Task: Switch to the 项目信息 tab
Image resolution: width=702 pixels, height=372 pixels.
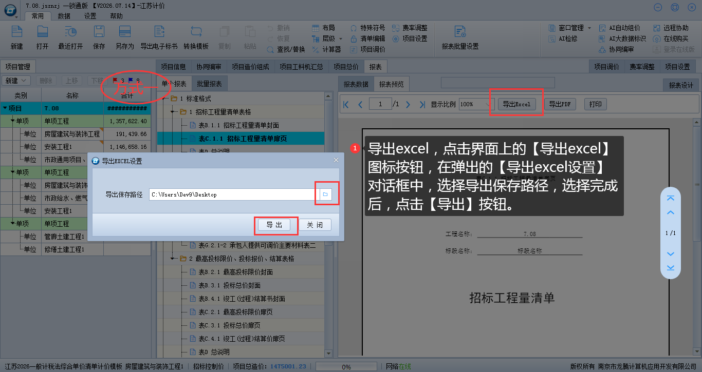Action: click(173, 66)
